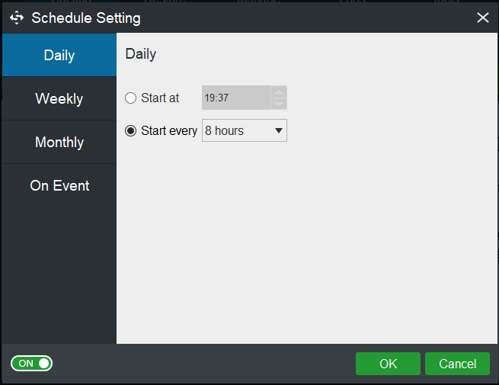Viewport: 499px width, 385px height.
Task: Click the Daily heading in the panel
Action: 141,54
